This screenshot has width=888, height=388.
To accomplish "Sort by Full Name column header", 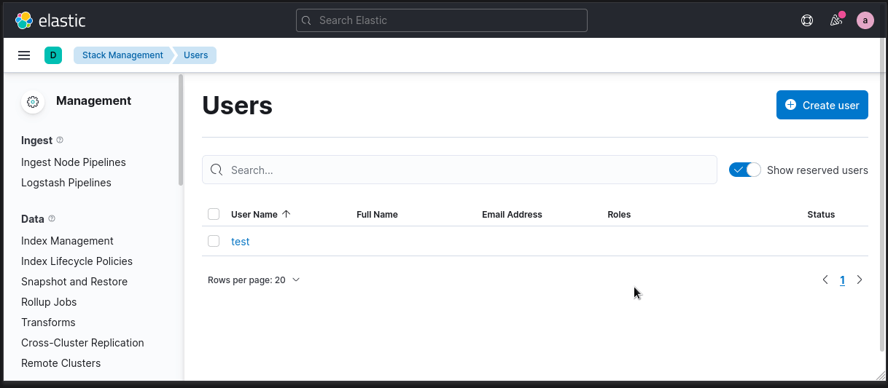I will (x=377, y=214).
